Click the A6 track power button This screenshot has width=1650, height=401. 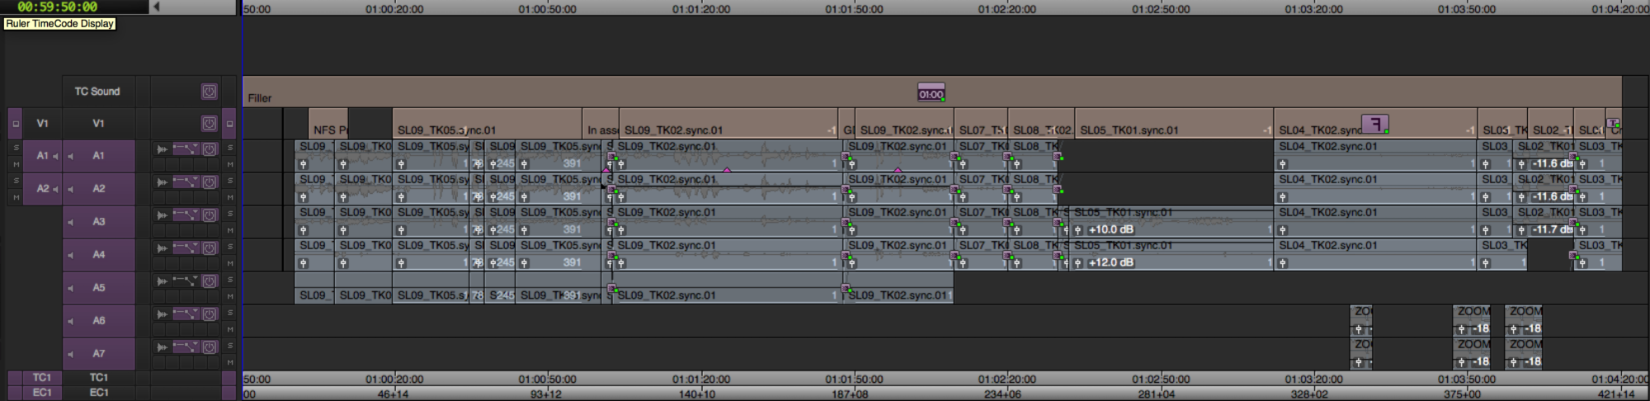point(210,314)
